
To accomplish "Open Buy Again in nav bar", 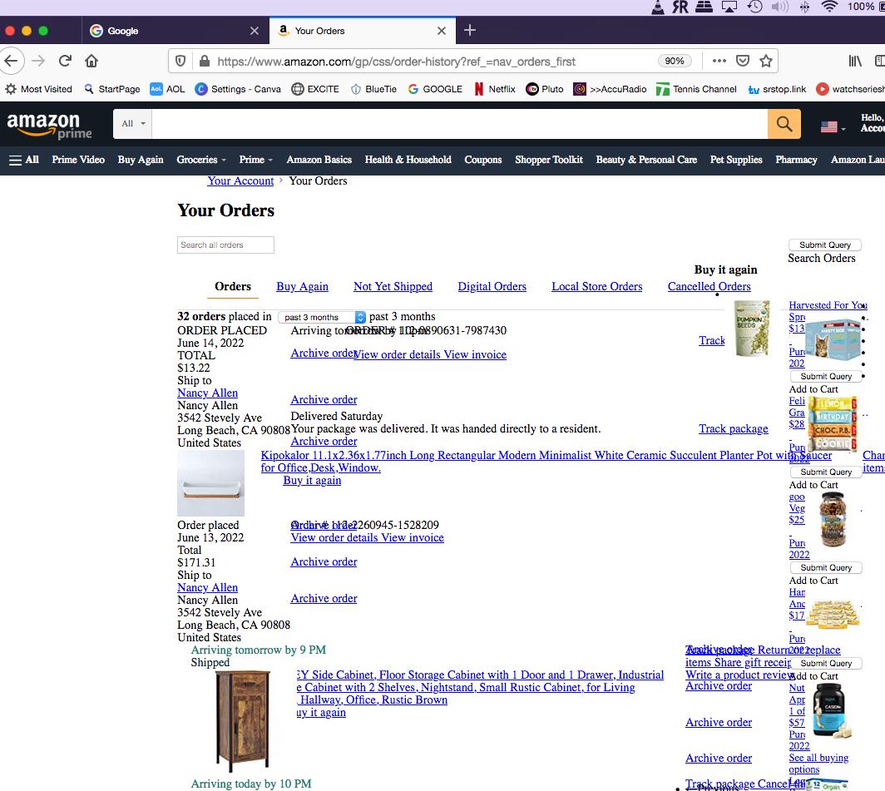I will [141, 160].
